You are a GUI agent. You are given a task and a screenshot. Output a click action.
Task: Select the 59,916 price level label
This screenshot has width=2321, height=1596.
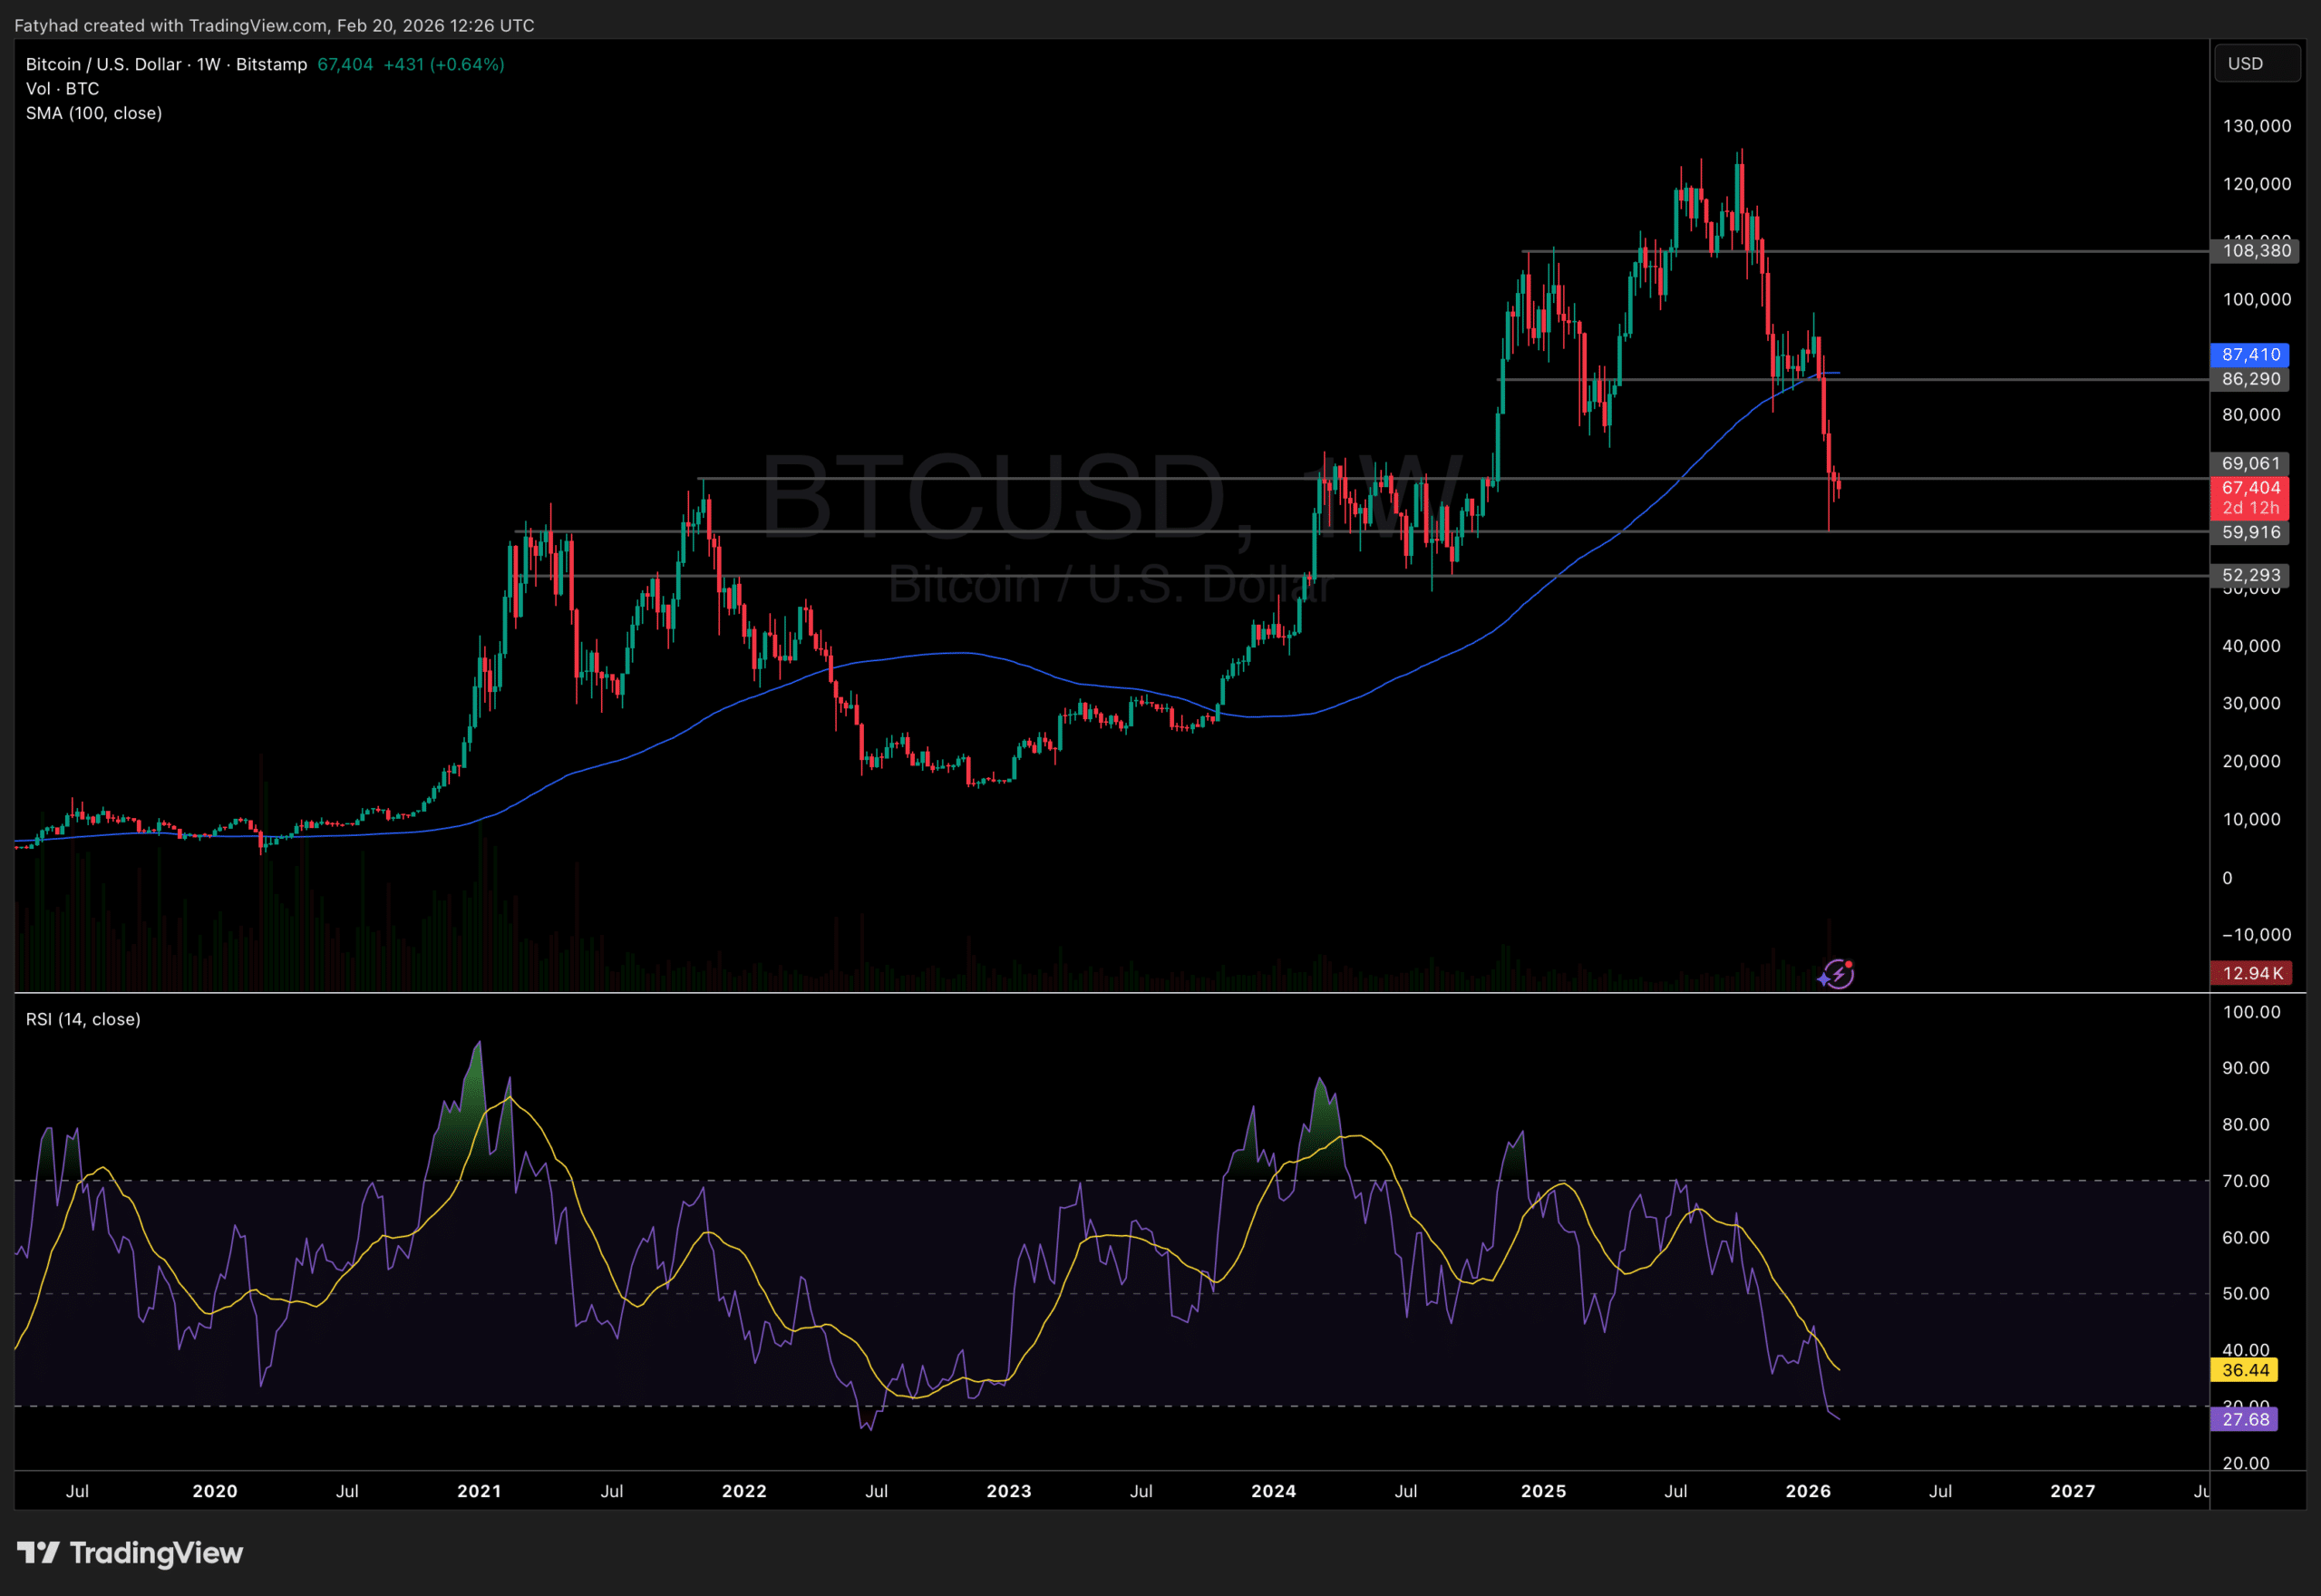click(2252, 532)
